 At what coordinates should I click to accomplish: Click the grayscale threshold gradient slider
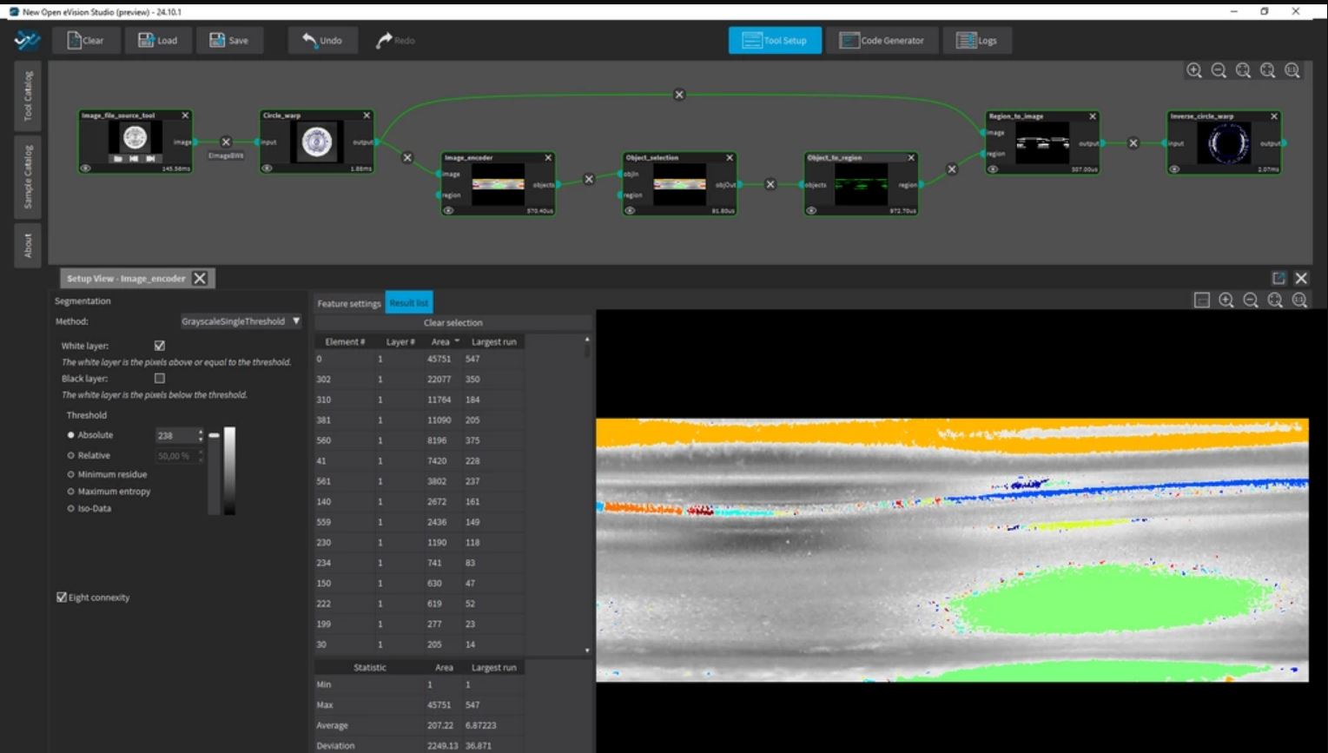click(228, 469)
